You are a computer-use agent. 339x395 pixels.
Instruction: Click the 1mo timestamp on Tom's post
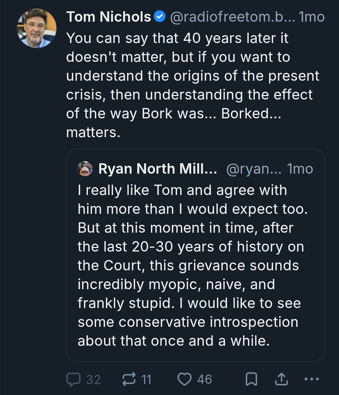pos(312,17)
